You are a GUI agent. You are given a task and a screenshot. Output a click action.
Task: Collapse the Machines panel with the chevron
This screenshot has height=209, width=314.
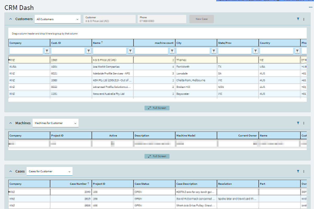click(11, 123)
